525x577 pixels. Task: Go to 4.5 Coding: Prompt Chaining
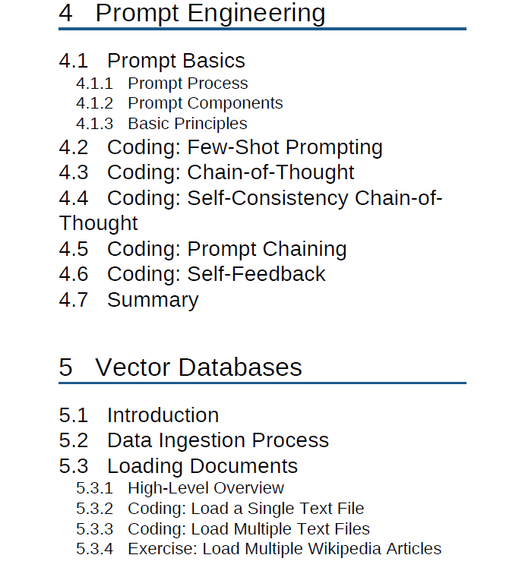tap(203, 249)
